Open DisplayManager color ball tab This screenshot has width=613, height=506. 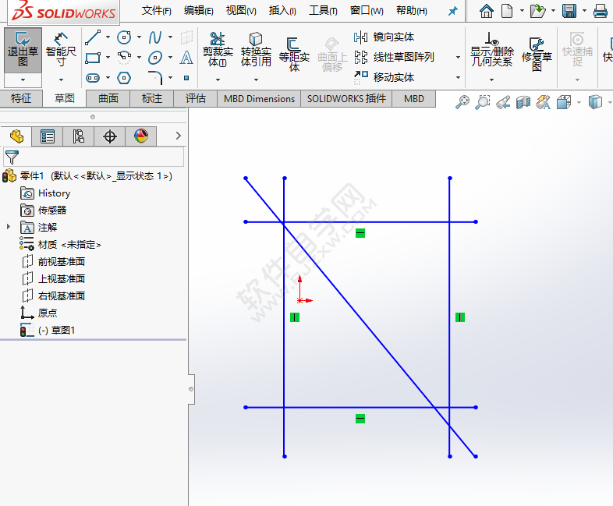pyautogui.click(x=141, y=136)
